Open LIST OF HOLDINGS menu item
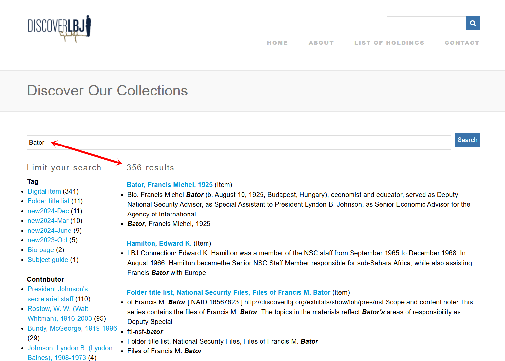505x361 pixels. [x=389, y=43]
